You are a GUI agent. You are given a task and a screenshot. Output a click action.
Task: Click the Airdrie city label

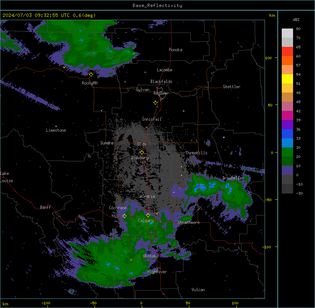(147, 196)
